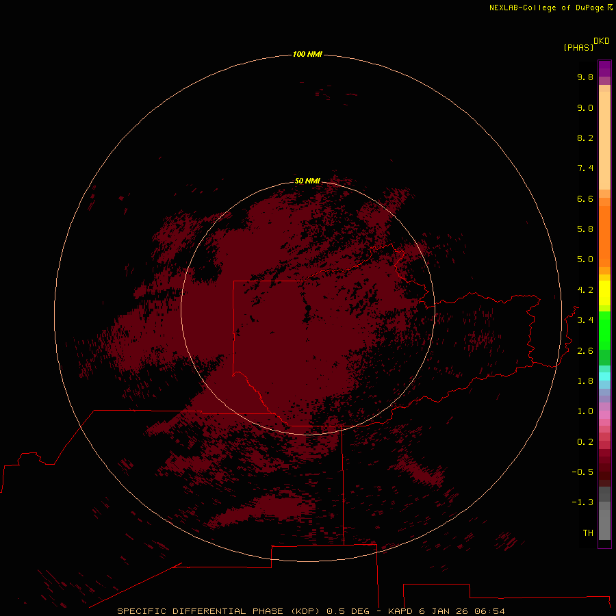
Task: Click the cyan segment of color bar
Action: 604,376
